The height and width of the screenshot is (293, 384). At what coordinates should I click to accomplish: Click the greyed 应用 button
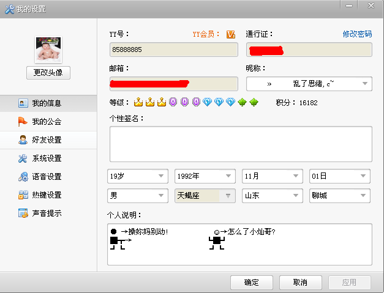click(x=350, y=283)
